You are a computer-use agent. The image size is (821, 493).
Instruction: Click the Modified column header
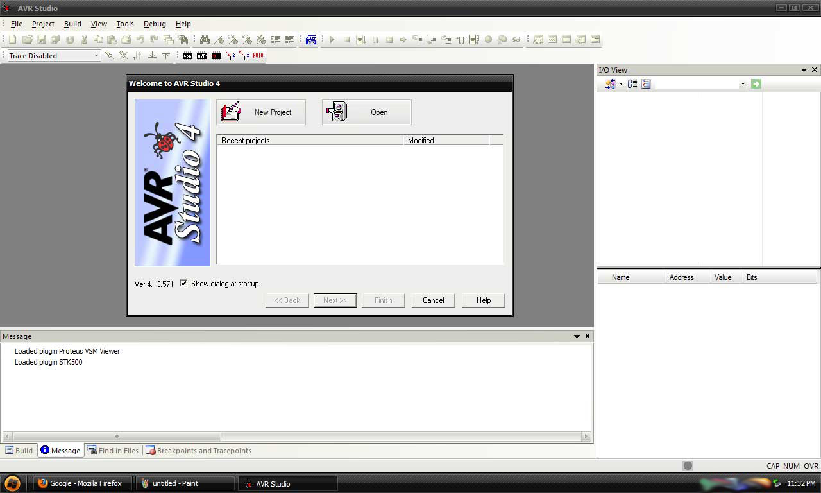tap(446, 140)
